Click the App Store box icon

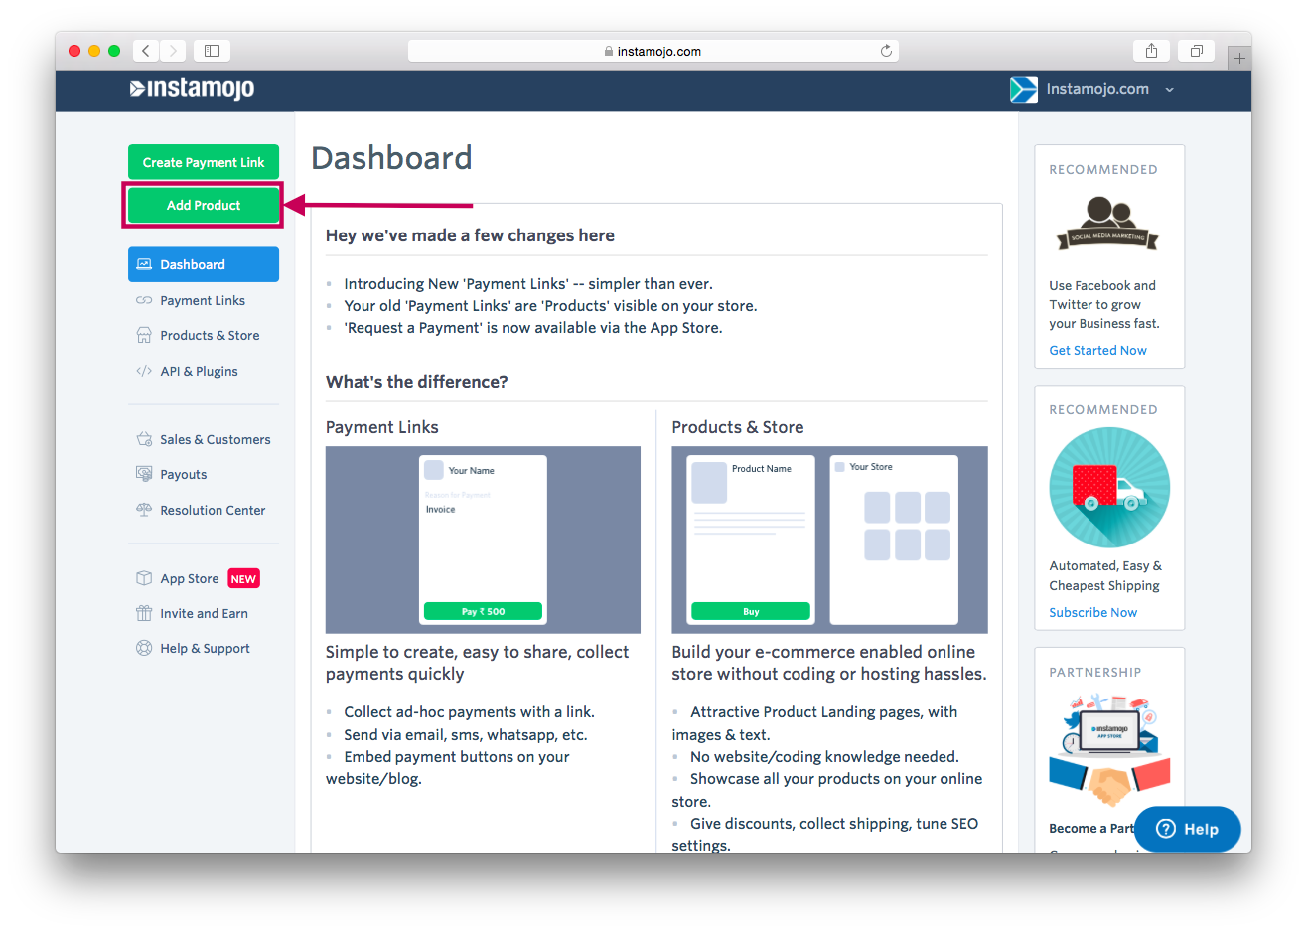pyautogui.click(x=144, y=578)
